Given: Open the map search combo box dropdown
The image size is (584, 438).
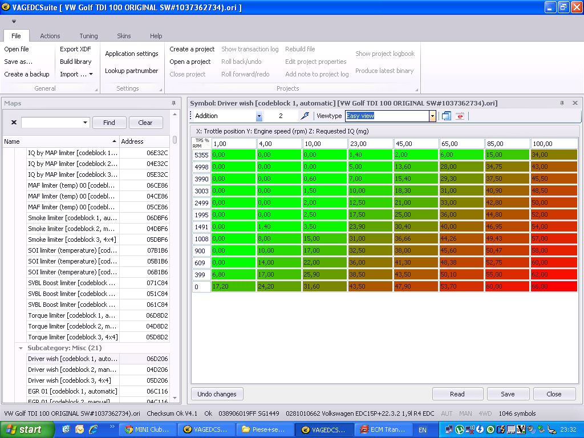Looking at the screenshot, I should click(x=86, y=123).
